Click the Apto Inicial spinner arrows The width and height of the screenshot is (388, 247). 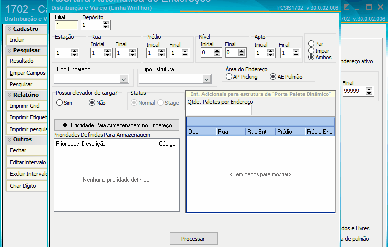[270, 53]
